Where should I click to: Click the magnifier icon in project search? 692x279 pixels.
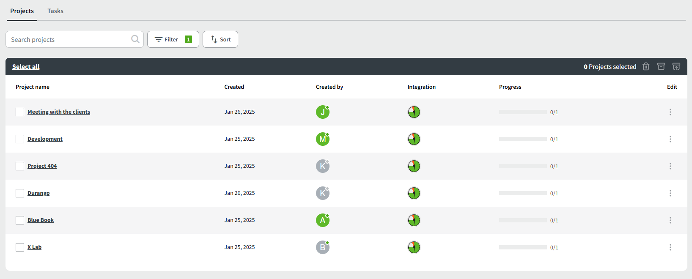[135, 39]
